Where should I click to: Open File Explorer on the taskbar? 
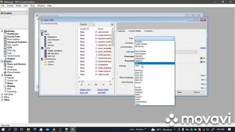(x=28, y=129)
